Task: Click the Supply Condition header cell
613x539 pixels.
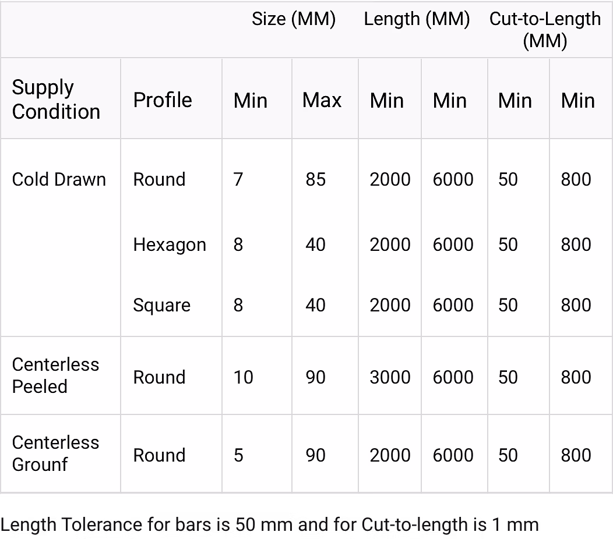Action: (x=56, y=100)
